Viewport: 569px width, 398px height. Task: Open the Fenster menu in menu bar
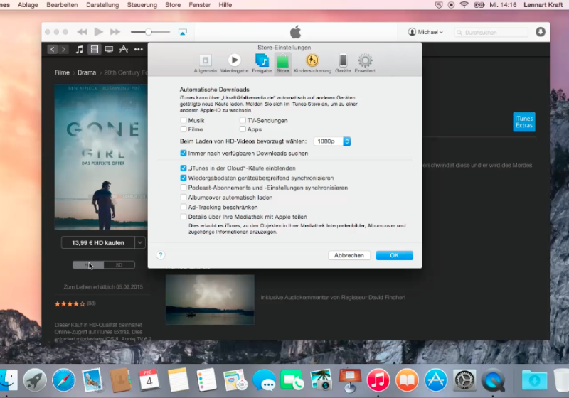pos(201,4)
